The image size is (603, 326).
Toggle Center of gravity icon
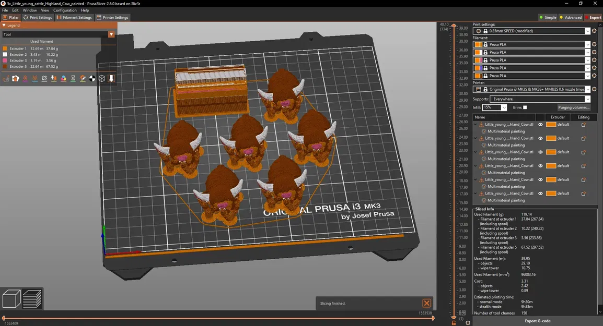pos(92,78)
